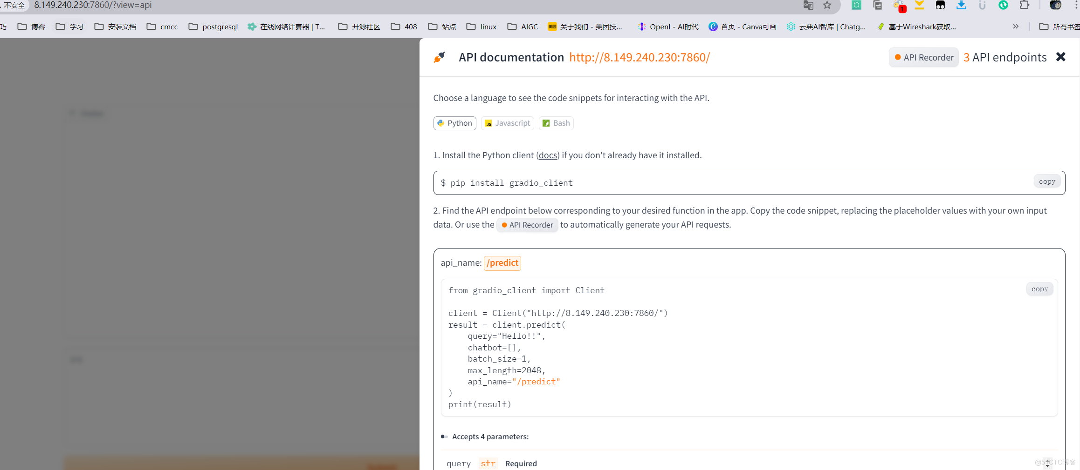1080x470 pixels.
Task: Click the rocket icon beside API documentation
Action: [440, 57]
